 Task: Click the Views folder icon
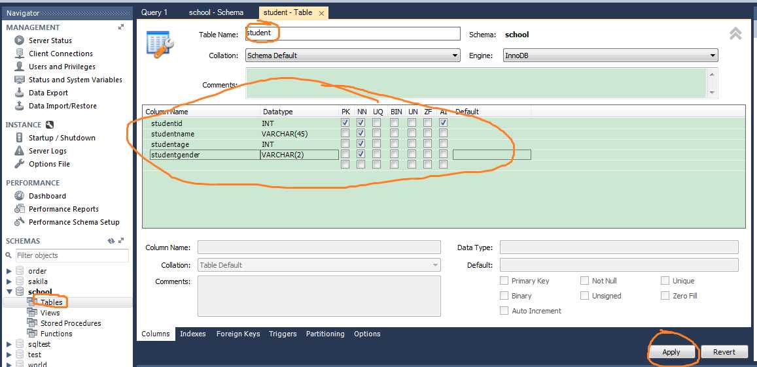[x=32, y=313]
